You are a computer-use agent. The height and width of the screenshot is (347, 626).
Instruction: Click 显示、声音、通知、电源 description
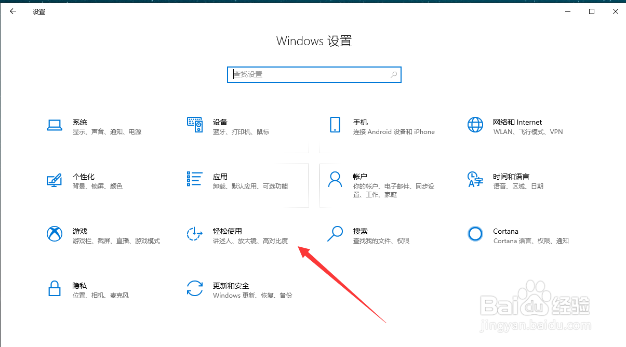(x=107, y=132)
